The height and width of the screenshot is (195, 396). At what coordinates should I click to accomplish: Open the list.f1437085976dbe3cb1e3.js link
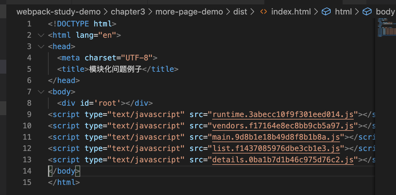coord(276,148)
